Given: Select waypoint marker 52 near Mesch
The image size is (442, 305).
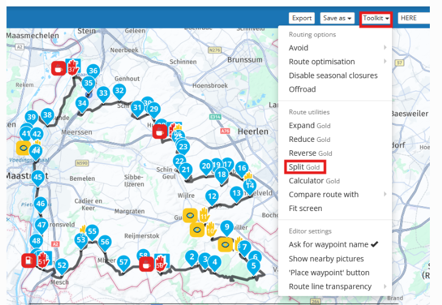Looking at the screenshot, I should [x=61, y=264].
